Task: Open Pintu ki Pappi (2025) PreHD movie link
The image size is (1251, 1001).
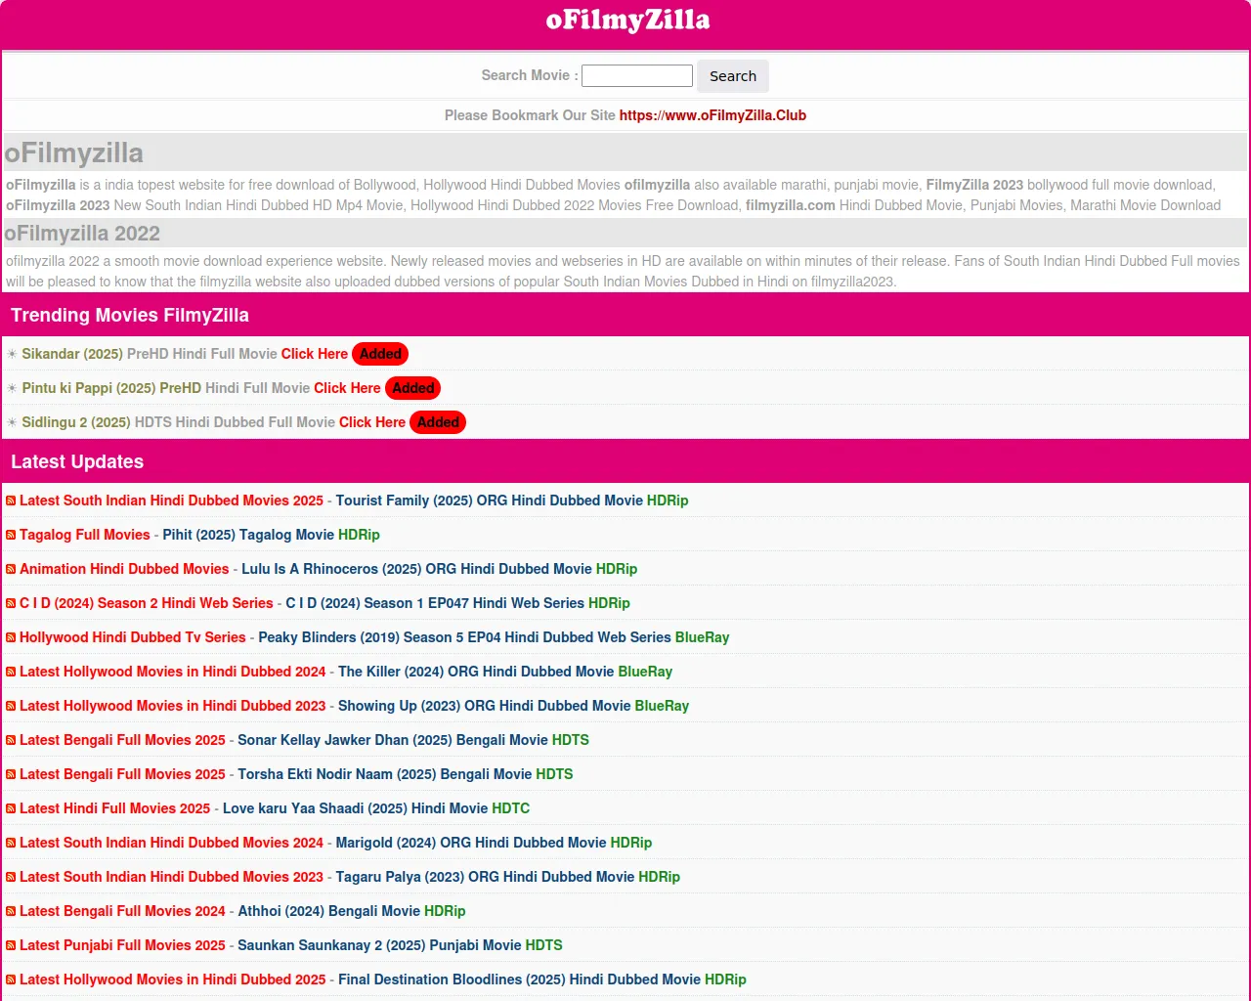Action: click(x=201, y=388)
